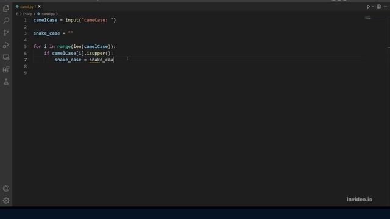The height and width of the screenshot is (219, 390).
Task: Open the Testing flask view
Action: pyautogui.click(x=6, y=82)
